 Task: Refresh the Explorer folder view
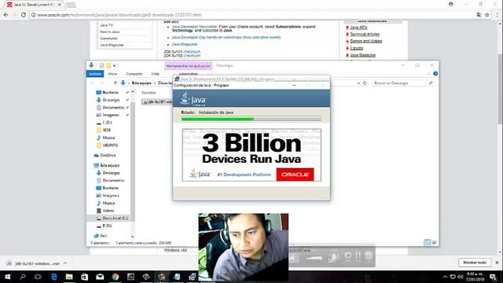click(x=365, y=83)
